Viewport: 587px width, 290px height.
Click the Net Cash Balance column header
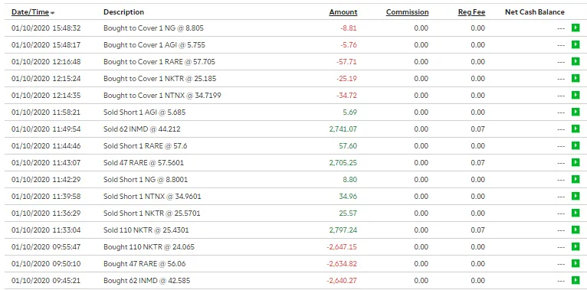coord(535,12)
